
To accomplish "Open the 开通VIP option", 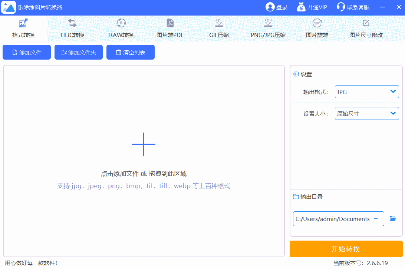I will coord(312,7).
